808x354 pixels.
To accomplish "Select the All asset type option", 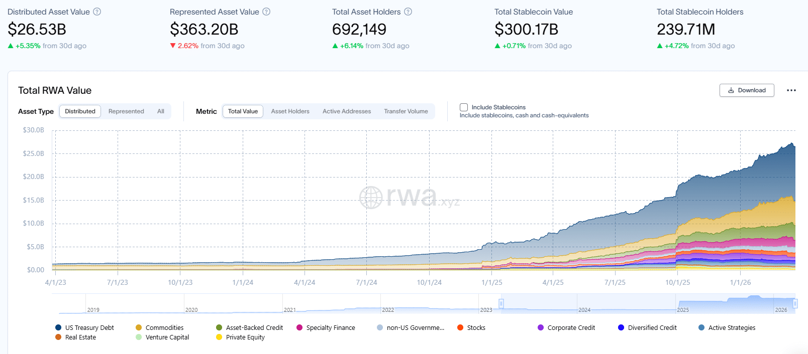I will 161,111.
